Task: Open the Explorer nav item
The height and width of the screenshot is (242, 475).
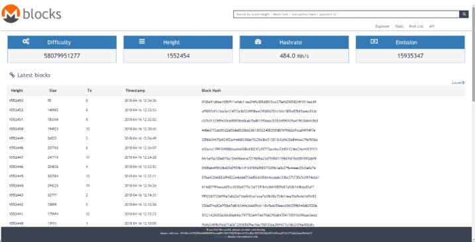Action: pyautogui.click(x=382, y=26)
